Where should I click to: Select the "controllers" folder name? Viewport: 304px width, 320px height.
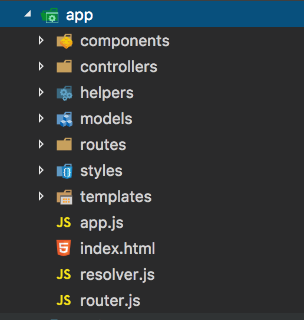118,67
